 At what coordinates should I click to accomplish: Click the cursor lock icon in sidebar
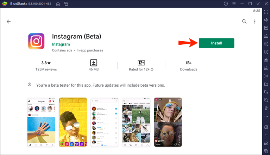[266, 28]
